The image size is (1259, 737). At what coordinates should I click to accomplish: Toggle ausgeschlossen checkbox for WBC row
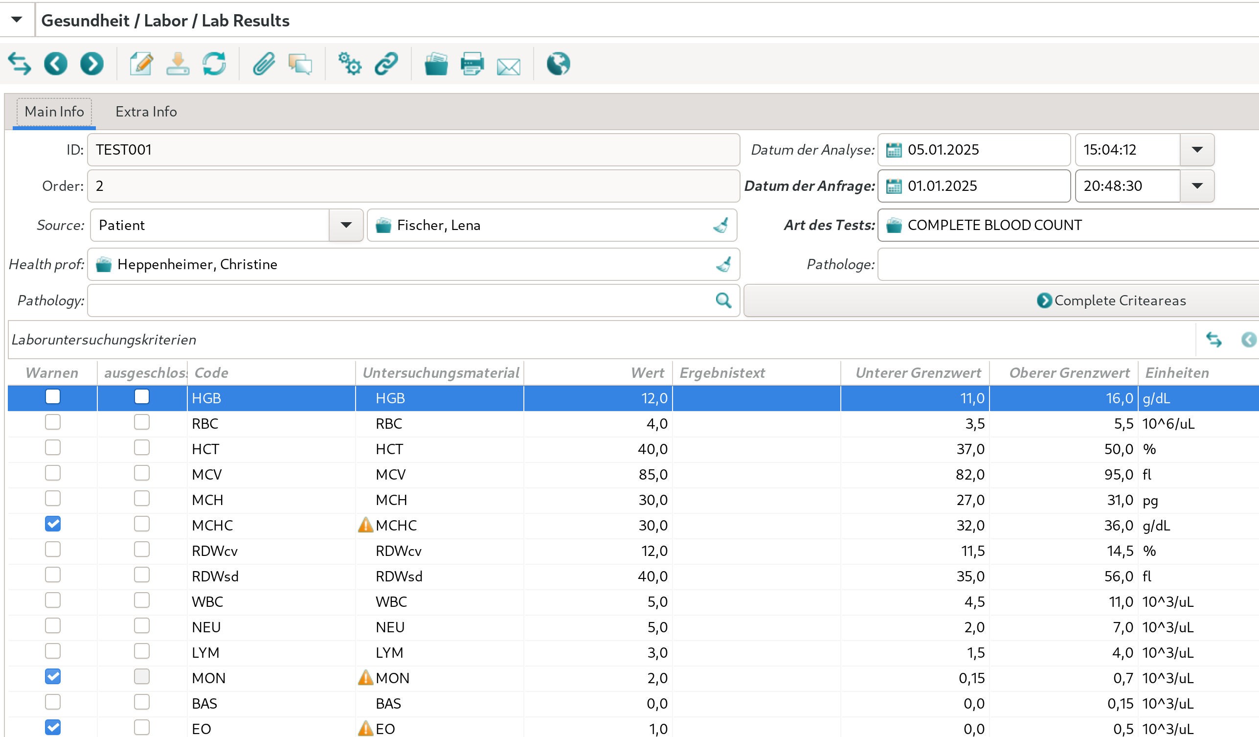(x=142, y=600)
